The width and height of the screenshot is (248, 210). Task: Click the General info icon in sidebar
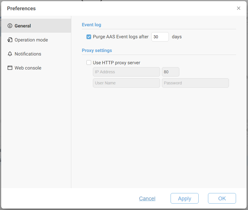tap(10, 26)
